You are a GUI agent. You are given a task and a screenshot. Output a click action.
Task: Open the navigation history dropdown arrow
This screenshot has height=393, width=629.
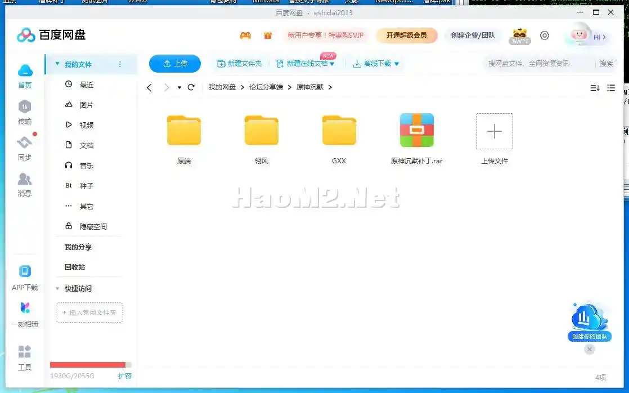click(x=179, y=87)
